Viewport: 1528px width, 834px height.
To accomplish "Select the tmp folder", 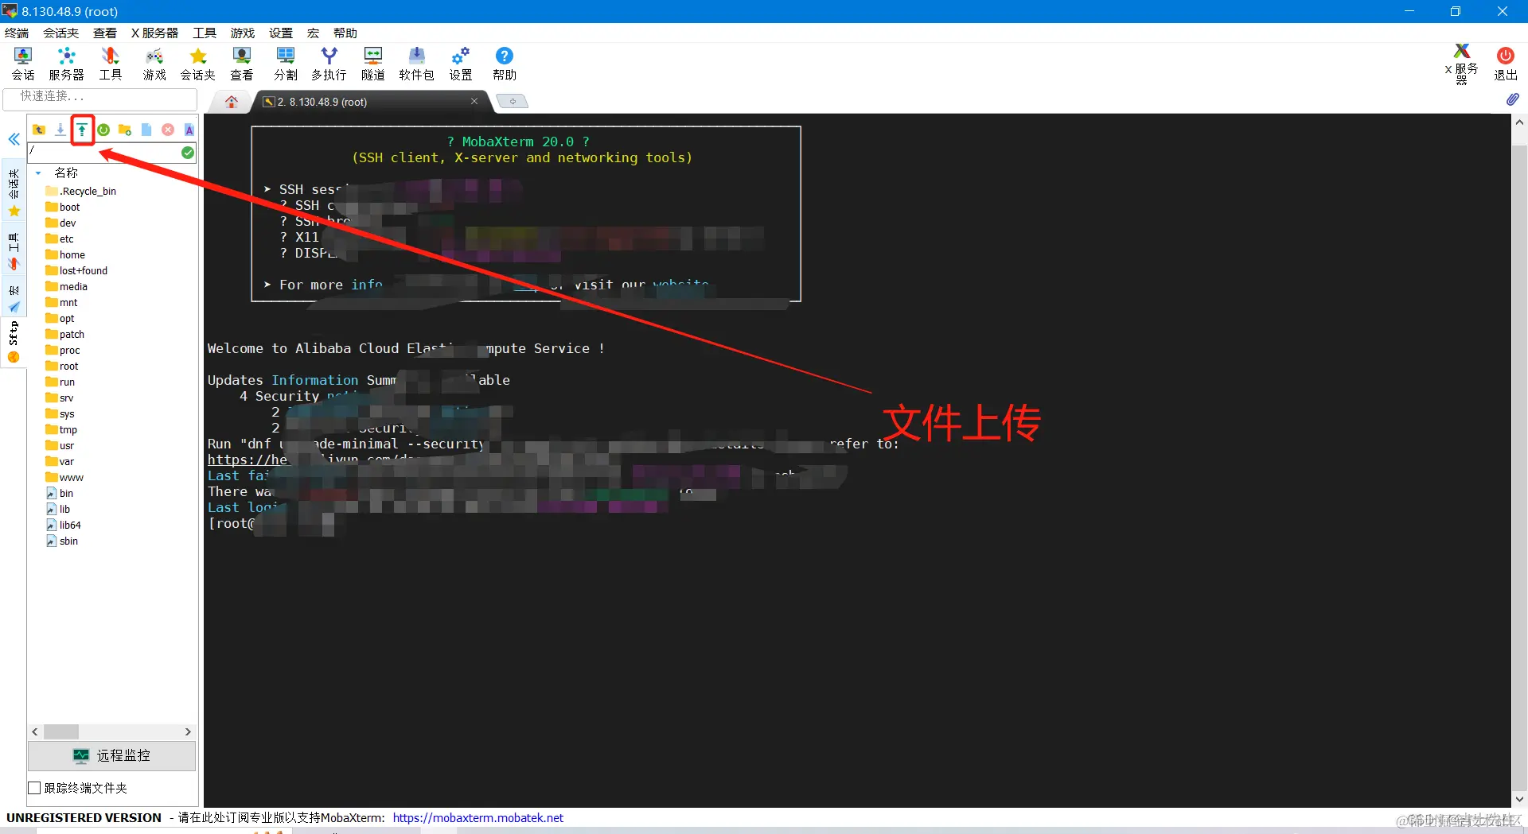I will click(61, 429).
